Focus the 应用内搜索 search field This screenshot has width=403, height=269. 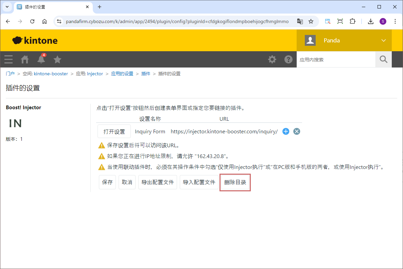[335, 59]
